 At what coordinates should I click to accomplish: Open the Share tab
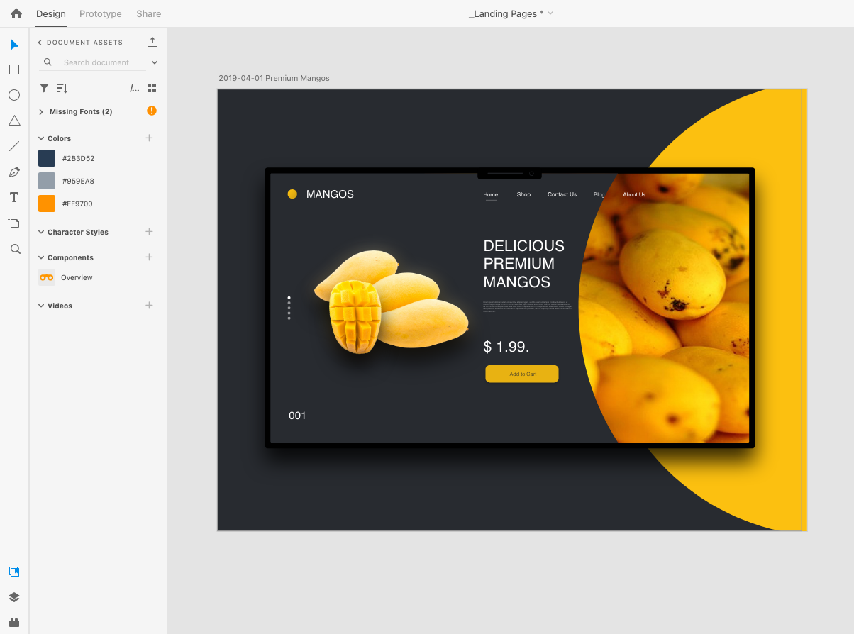[148, 13]
